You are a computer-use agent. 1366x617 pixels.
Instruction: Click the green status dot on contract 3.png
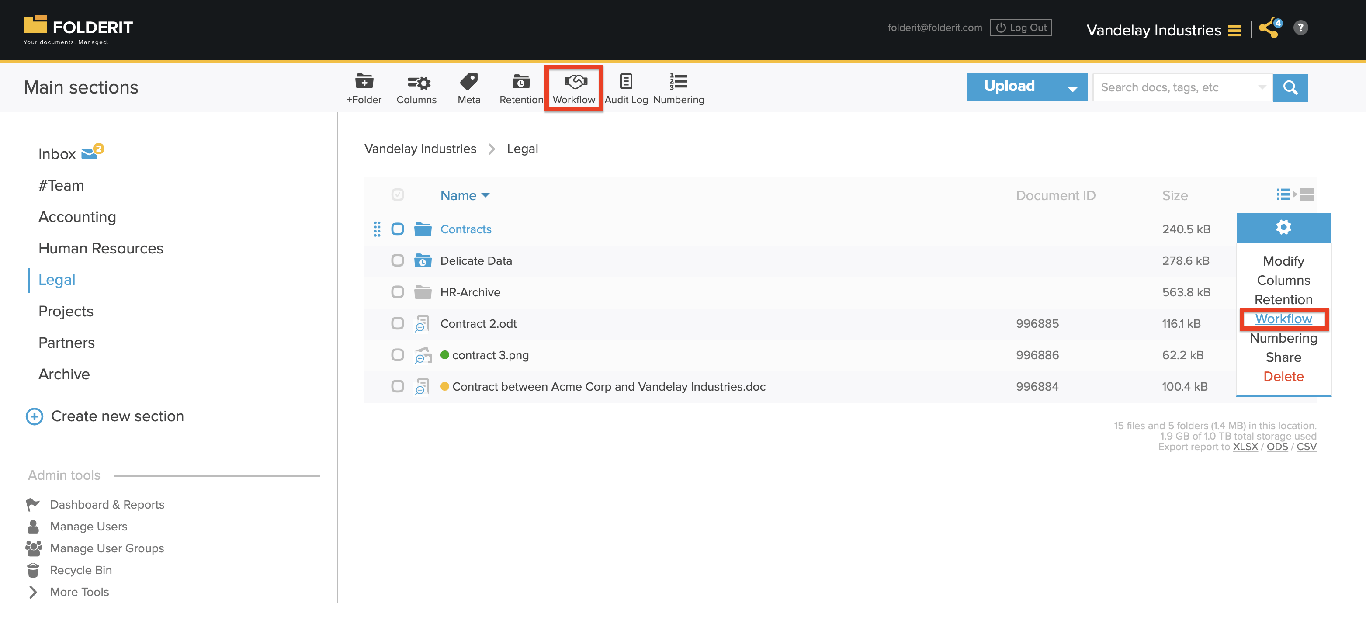[445, 355]
